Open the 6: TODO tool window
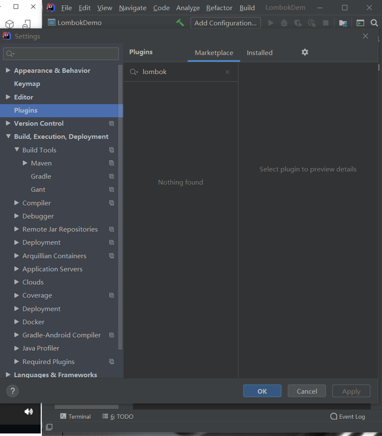The height and width of the screenshot is (436, 382). pos(118,416)
